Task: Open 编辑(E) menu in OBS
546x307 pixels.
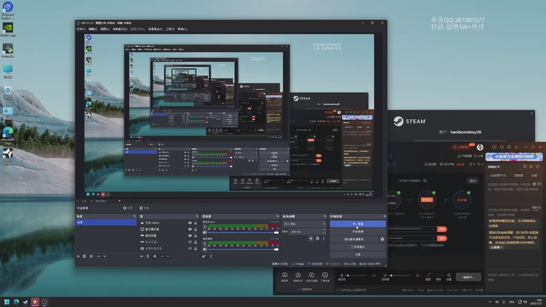Action: (x=93, y=29)
